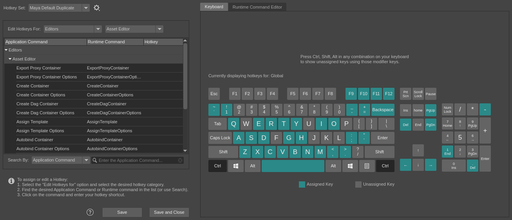The width and height of the screenshot is (512, 220).
Task: Click the help question mark icon
Action: 90,212
